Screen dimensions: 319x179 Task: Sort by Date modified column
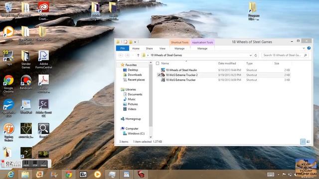[227, 63]
